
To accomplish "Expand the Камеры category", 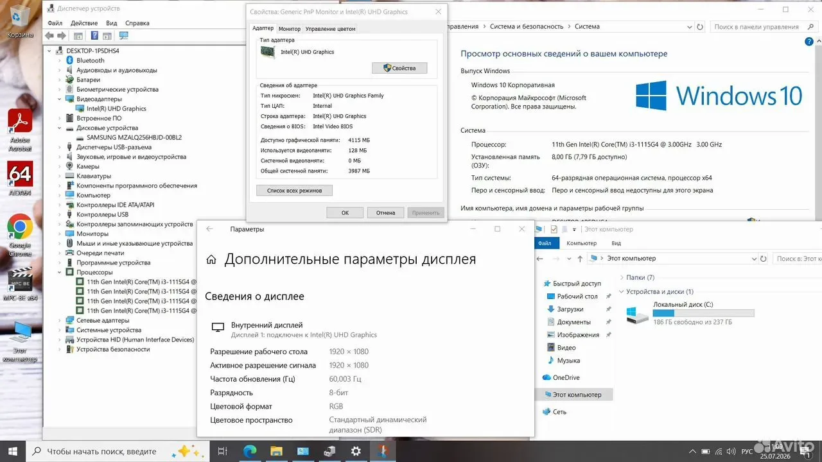I will (x=60, y=166).
